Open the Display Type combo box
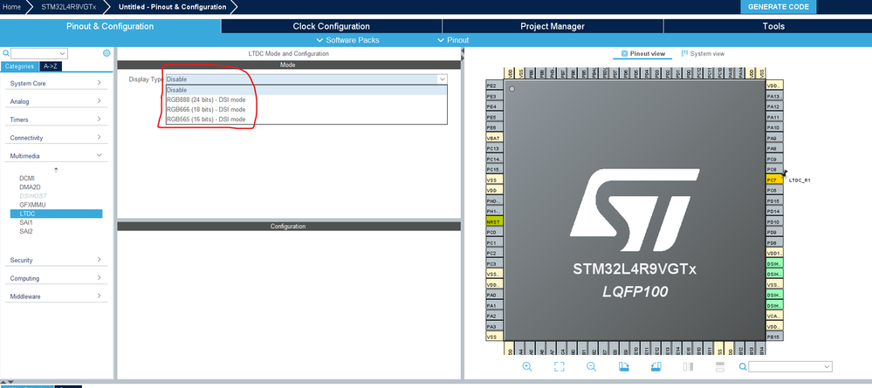 [306, 79]
